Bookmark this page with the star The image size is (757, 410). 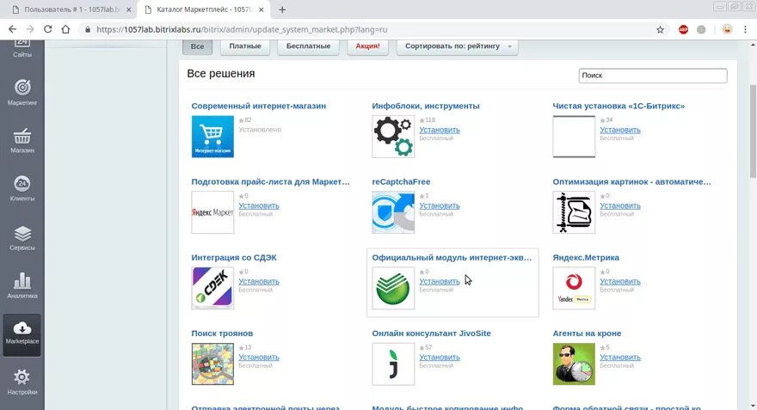pyautogui.click(x=660, y=29)
